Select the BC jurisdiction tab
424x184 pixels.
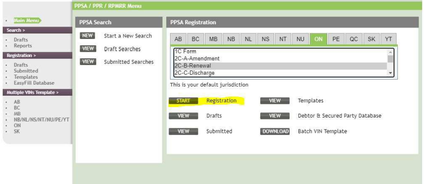tap(196, 39)
